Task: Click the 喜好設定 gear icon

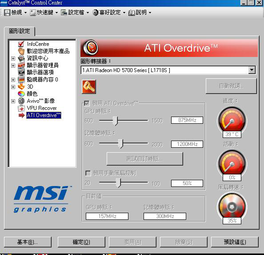Action: (x=95, y=12)
